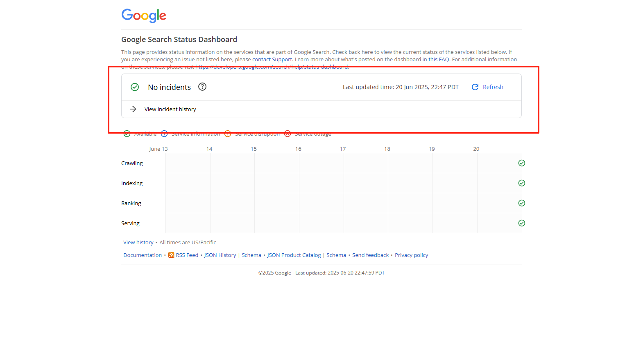Viewport: 643px width, 364px height.
Task: Open the Privacy policy link
Action: [x=411, y=255]
